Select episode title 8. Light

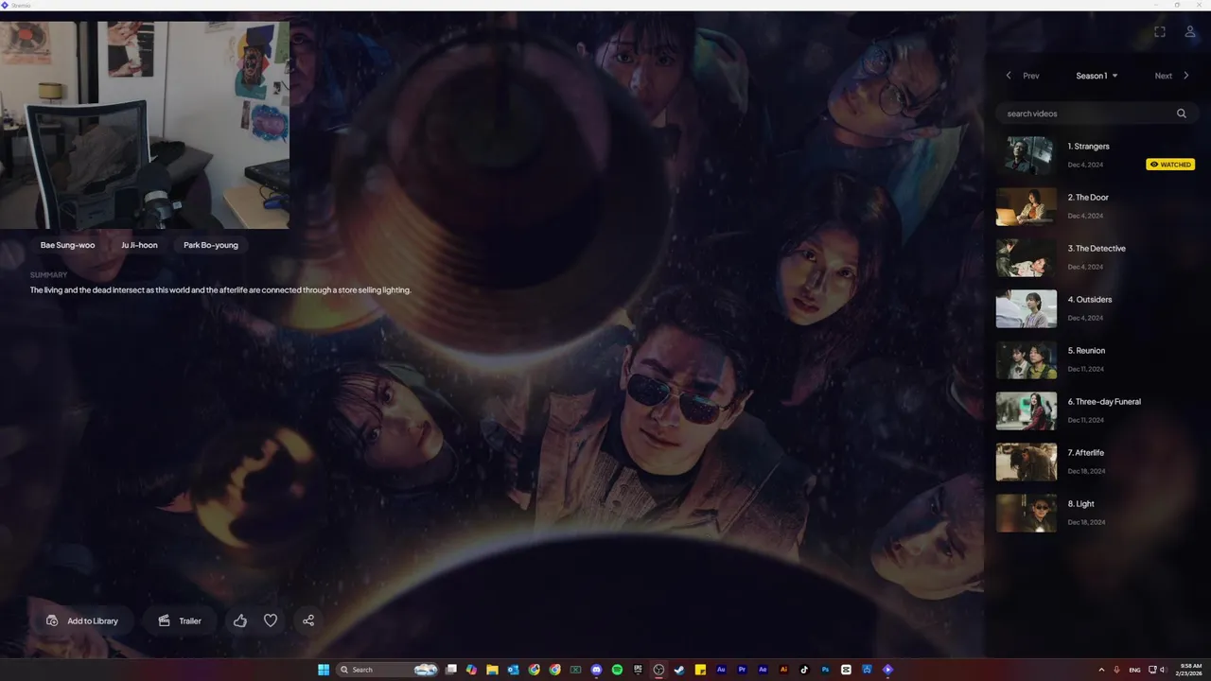1080,504
